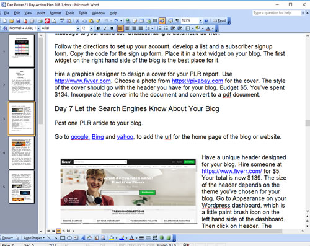Open the Format menu
This screenshot has width=310, height=246.
point(55,13)
